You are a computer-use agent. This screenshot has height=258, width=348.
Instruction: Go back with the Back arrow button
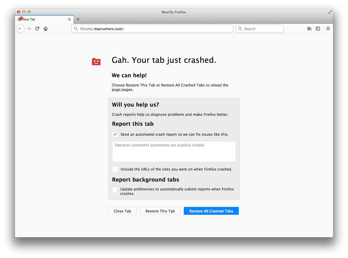pos(20,29)
